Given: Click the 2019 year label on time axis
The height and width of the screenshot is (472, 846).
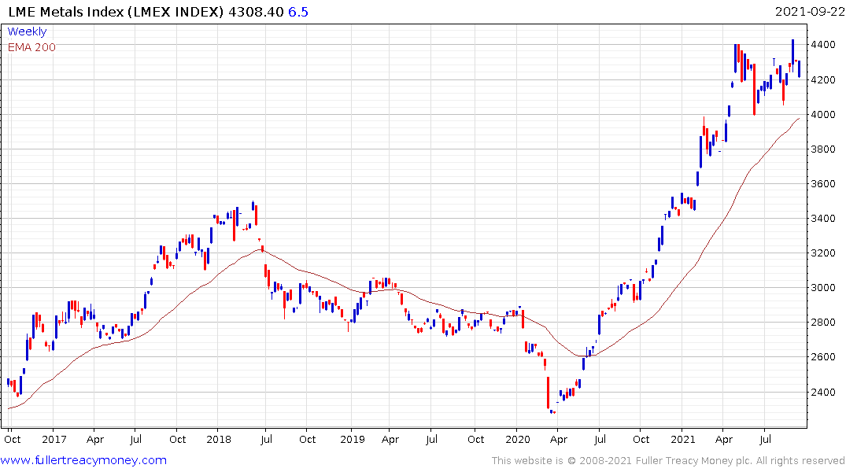Looking at the screenshot, I should click(x=353, y=440).
